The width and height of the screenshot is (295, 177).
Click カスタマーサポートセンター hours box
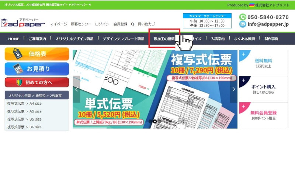[x=207, y=21]
